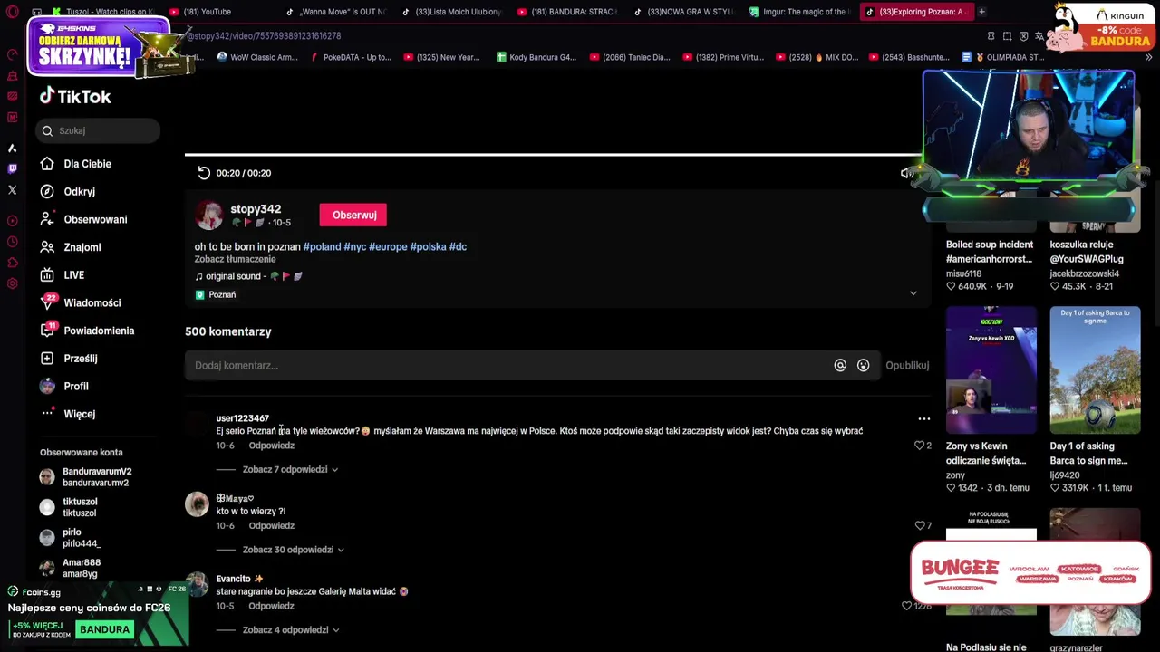
Task: Open the sidebar extensions cube icon
Action: coord(12,263)
